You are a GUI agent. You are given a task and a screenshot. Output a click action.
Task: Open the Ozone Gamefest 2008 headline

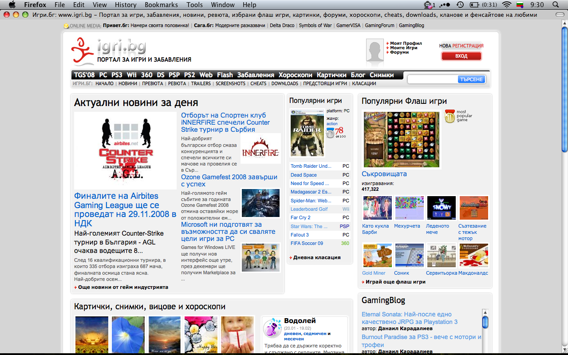tap(229, 180)
